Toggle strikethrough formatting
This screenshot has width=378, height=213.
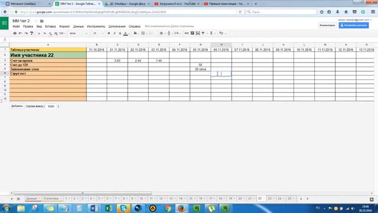pos(120,33)
